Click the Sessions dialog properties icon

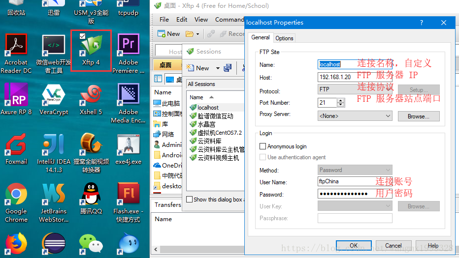[x=228, y=68]
